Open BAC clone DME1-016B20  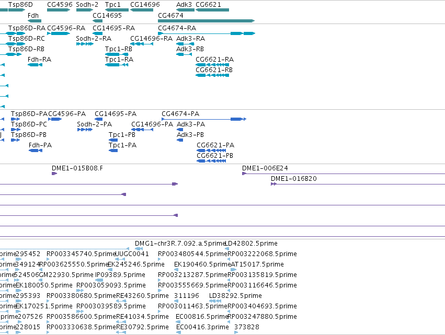294,179
